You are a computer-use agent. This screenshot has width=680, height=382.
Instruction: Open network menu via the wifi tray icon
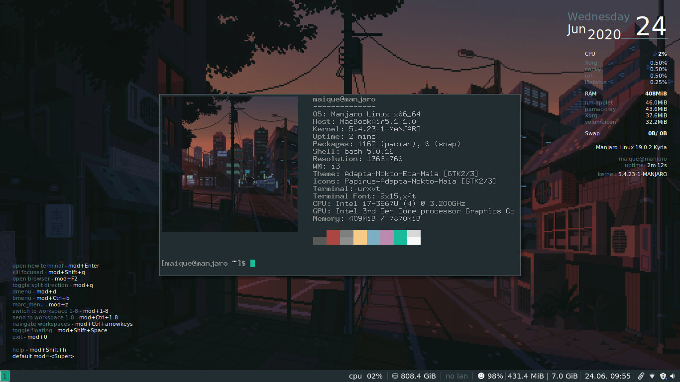click(652, 376)
